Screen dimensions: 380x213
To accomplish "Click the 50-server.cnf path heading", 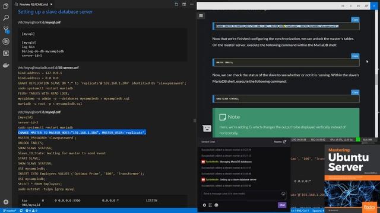I will (x=48, y=67).
